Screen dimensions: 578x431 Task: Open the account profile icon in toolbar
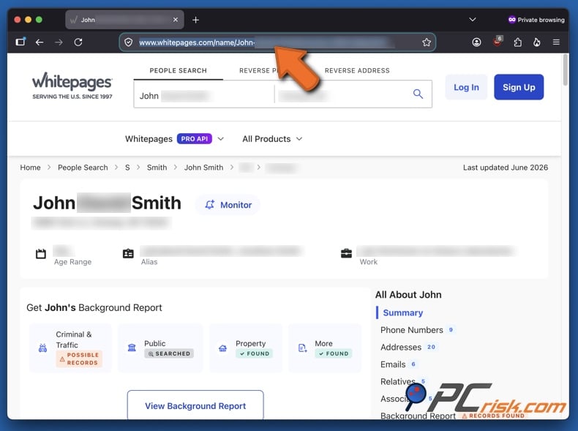476,42
